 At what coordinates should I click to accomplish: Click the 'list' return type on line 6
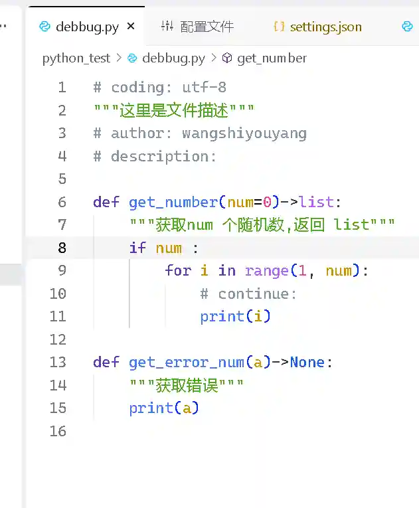(x=316, y=202)
